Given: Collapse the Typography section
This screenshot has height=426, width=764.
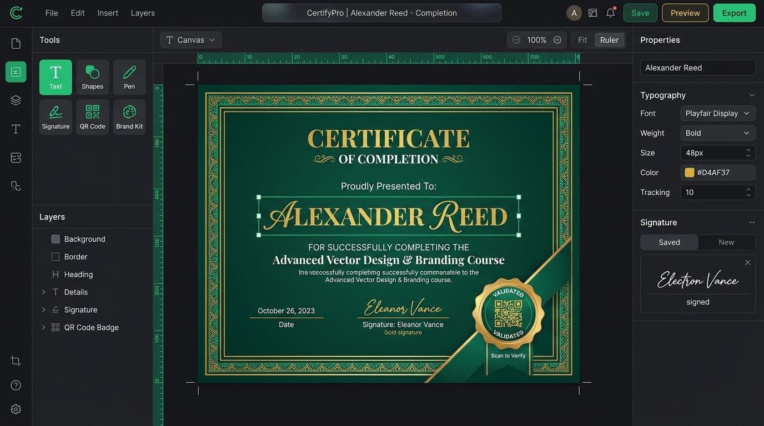Looking at the screenshot, I should coord(752,95).
